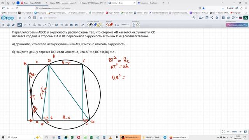249x140 pixels.
Task: Zoom in with the plus button
Action: 240,131
